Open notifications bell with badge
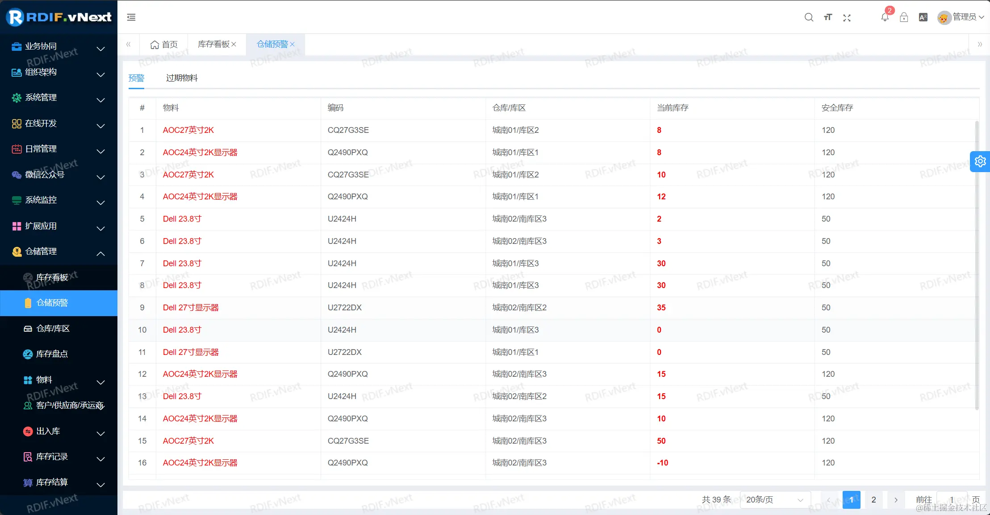This screenshot has width=990, height=515. click(885, 17)
